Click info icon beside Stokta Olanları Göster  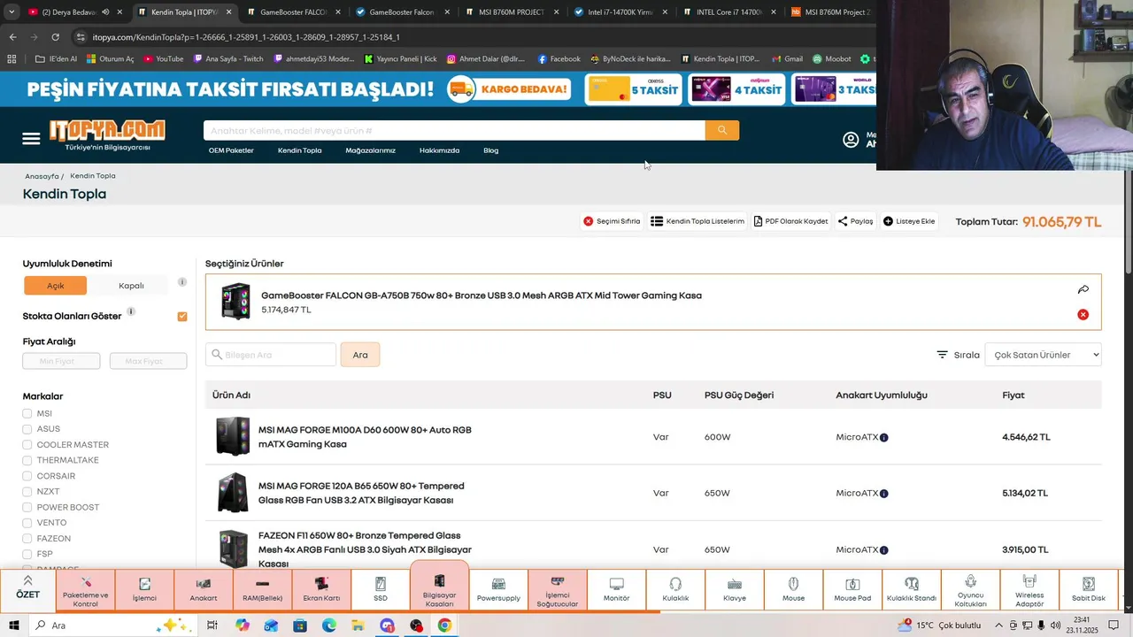point(131,311)
